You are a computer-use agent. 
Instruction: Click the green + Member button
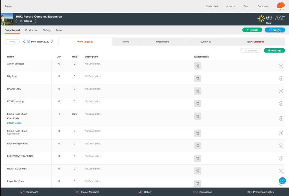click(x=252, y=30)
